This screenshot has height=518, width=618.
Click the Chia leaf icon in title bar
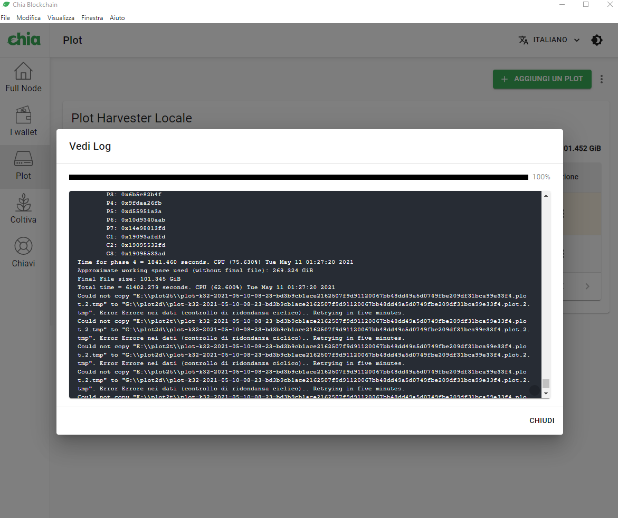(6, 4)
